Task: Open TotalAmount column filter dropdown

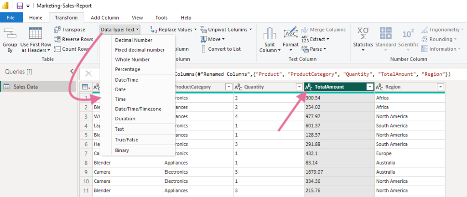Action: [x=369, y=87]
